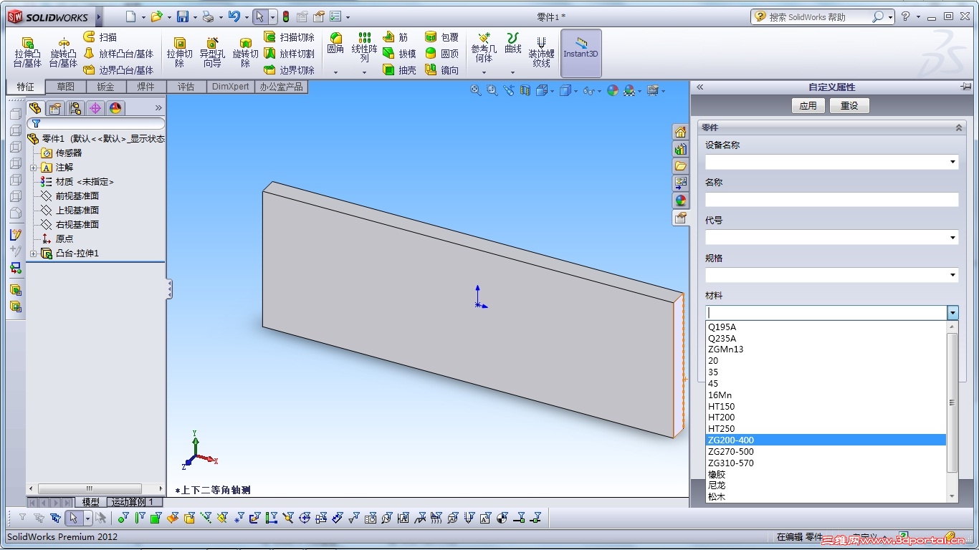Switch to the PropertyManager tab icon
The image size is (979, 550).
click(x=55, y=108)
